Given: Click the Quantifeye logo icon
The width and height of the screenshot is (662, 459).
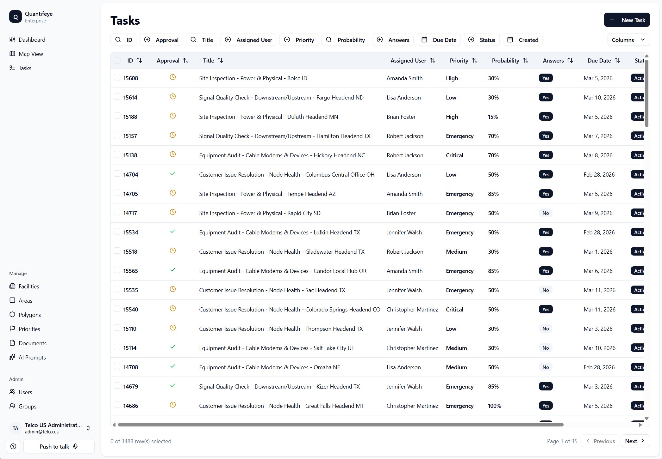Looking at the screenshot, I should pos(16,17).
